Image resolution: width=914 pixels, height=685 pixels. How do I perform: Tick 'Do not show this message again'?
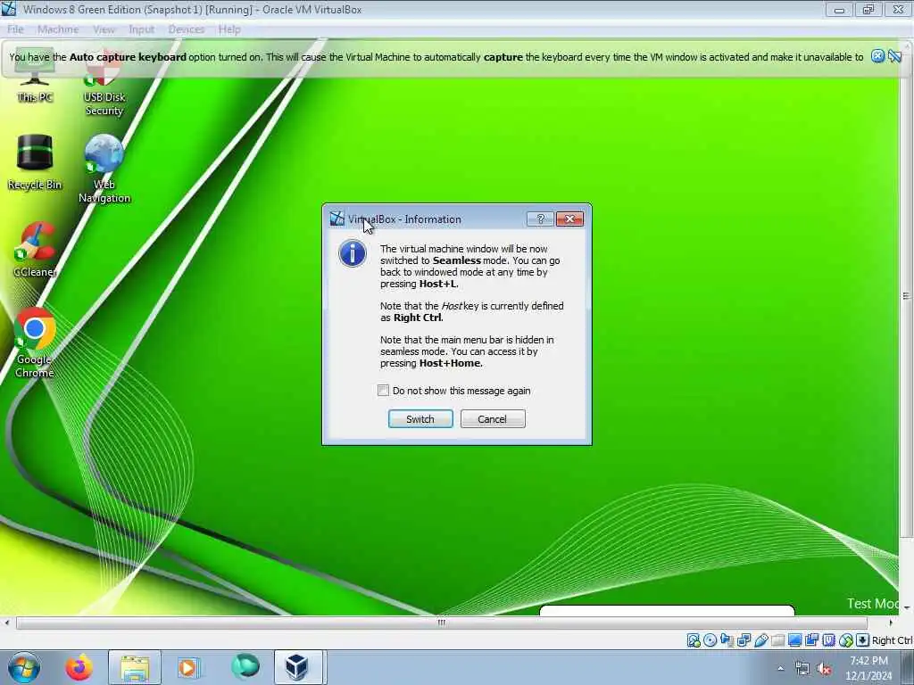[x=383, y=391]
